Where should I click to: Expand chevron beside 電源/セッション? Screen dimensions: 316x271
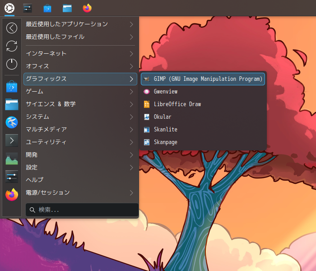click(x=131, y=193)
